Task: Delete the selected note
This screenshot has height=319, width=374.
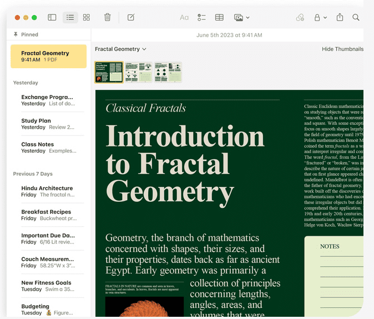Action: tap(107, 17)
